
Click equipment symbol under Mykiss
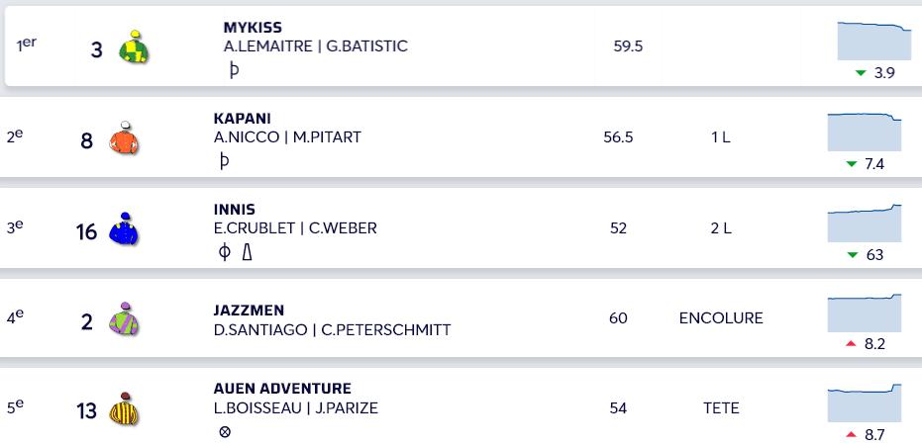click(x=234, y=70)
